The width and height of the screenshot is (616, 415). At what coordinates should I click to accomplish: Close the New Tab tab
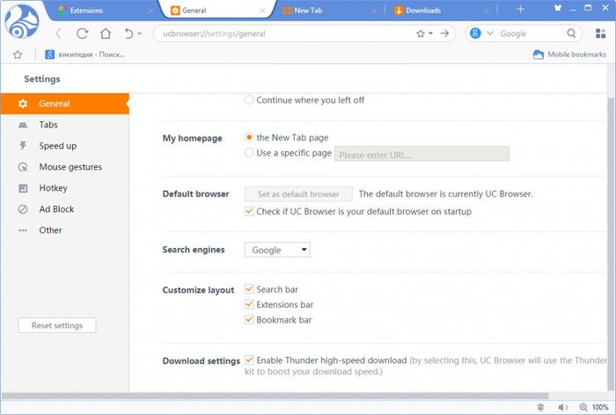(374, 11)
